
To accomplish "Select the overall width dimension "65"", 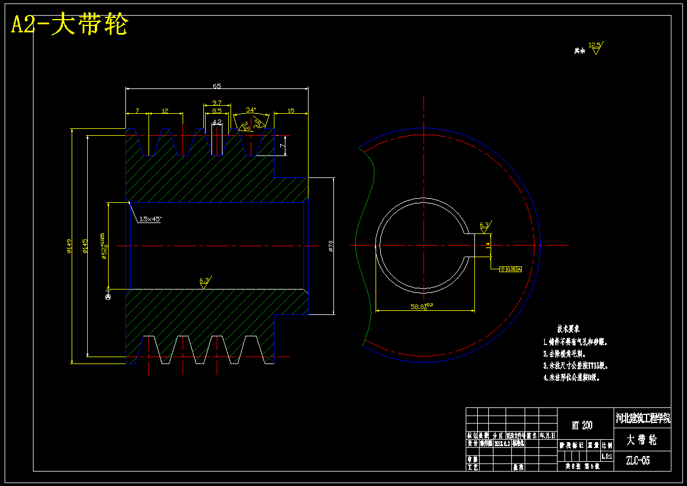I will 217,86.
